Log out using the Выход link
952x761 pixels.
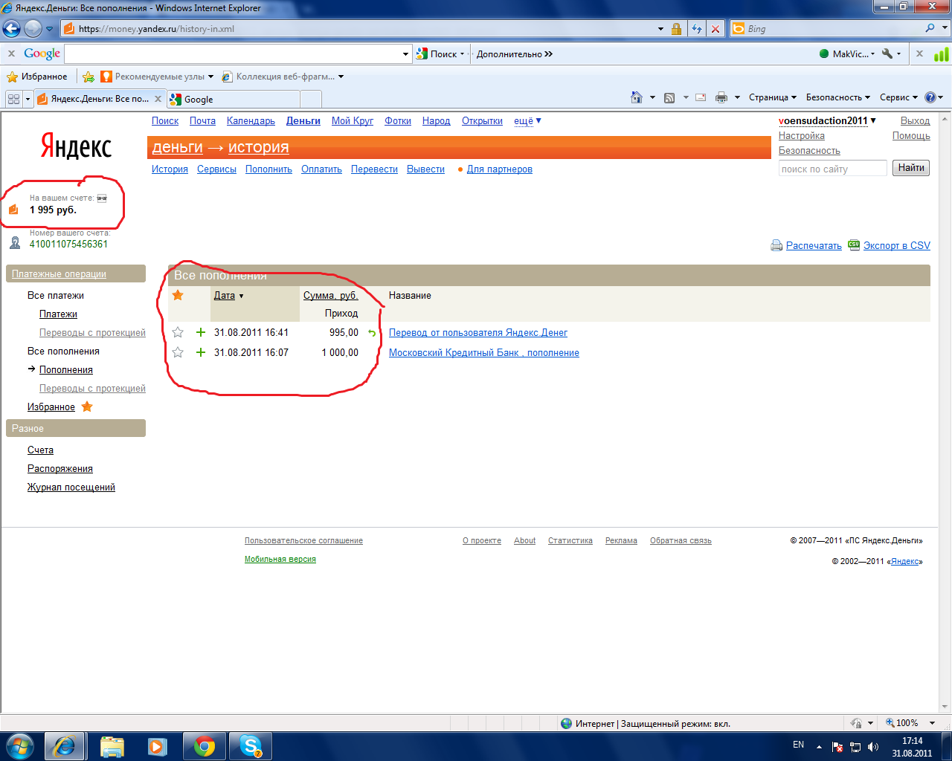click(915, 120)
